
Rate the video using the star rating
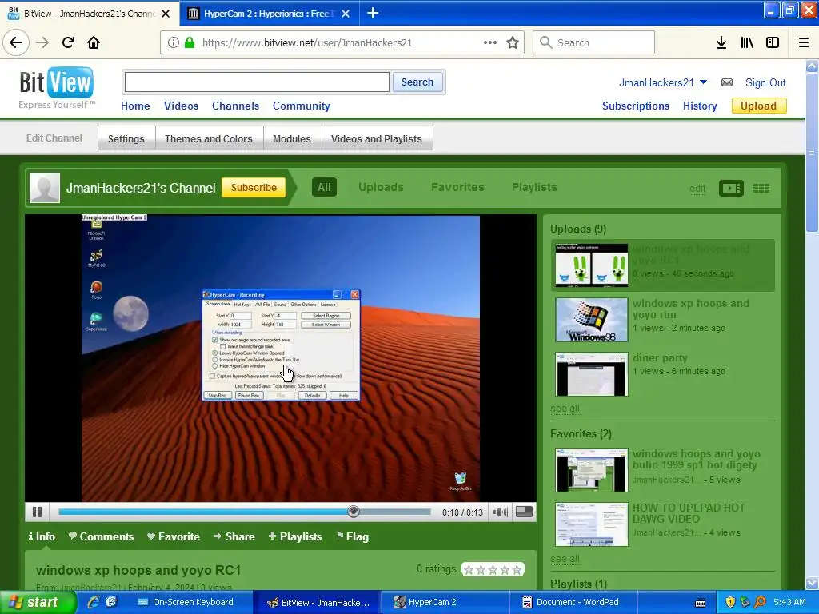(493, 569)
